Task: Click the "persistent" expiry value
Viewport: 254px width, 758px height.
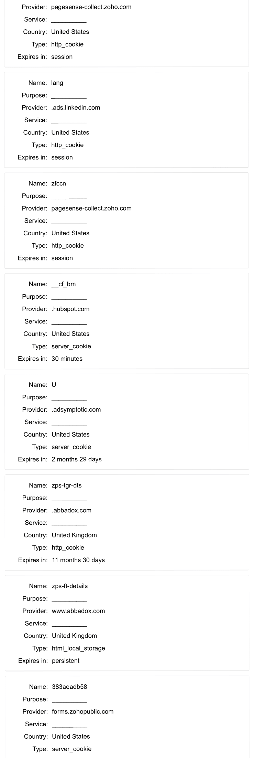Action: [66, 660]
